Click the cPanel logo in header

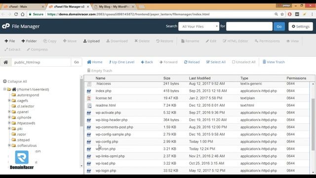pyautogui.click(x=6, y=26)
